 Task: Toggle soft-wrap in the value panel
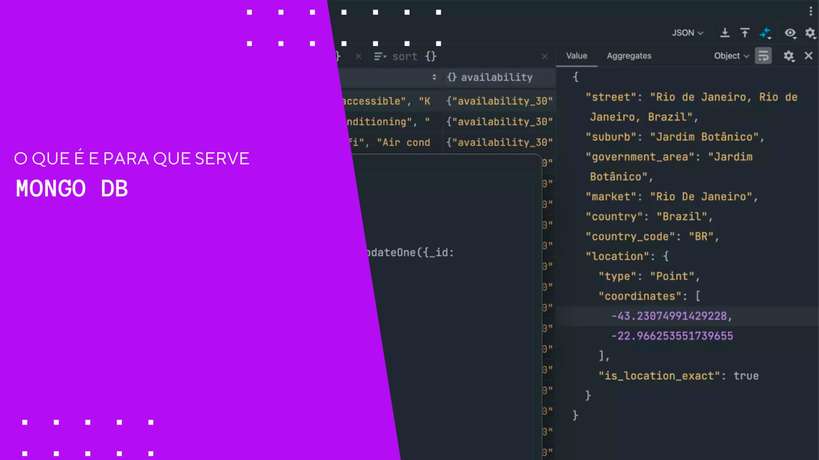(x=763, y=56)
